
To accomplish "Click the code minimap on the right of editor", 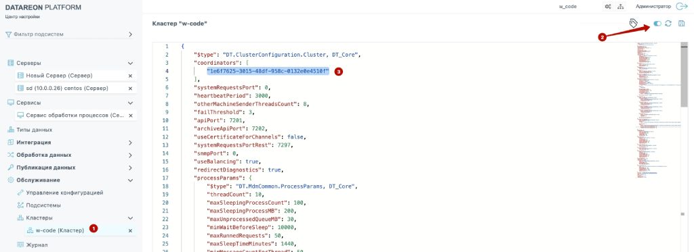I will (x=657, y=110).
